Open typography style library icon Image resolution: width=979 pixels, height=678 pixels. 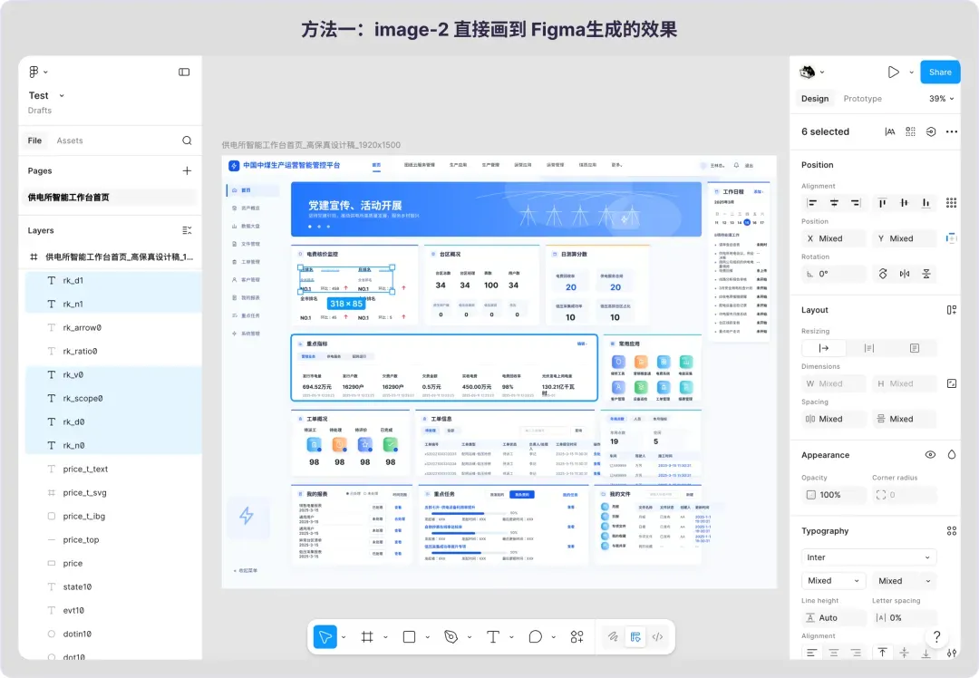pos(952,530)
